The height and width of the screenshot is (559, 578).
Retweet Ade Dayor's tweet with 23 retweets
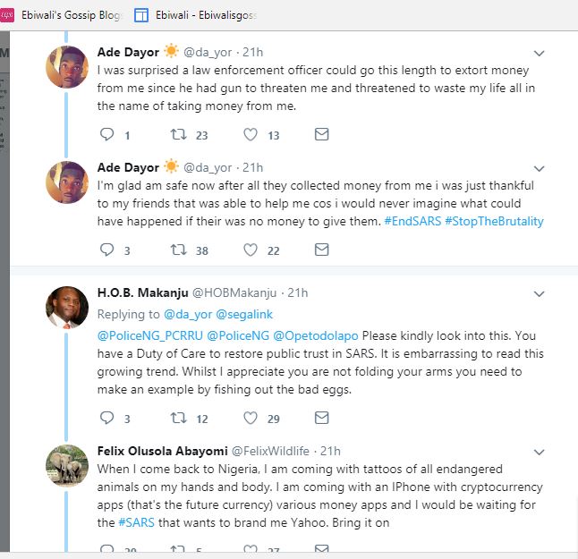[178, 135]
